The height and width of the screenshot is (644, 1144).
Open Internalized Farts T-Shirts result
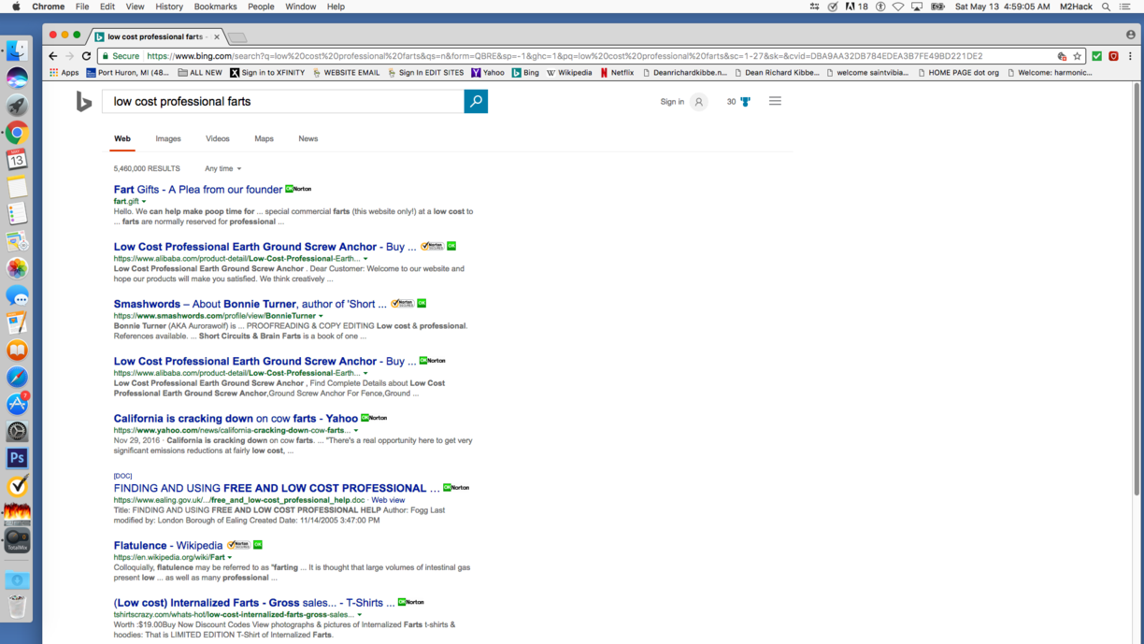coord(254,603)
